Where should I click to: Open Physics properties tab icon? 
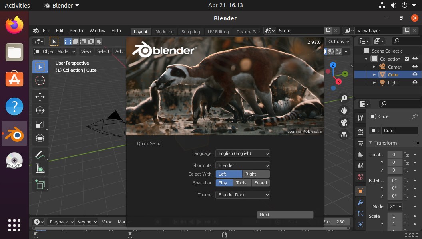[360, 225]
